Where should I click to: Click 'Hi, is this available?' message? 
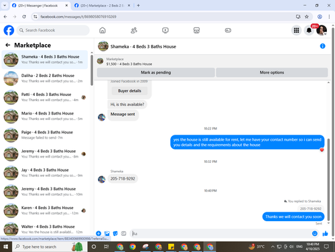click(127, 105)
